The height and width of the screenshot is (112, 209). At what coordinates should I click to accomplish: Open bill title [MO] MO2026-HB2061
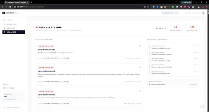tap(46, 95)
